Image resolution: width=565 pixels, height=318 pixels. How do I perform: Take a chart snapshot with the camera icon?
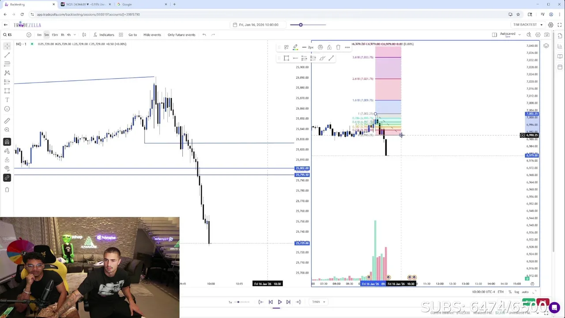tap(547, 34)
